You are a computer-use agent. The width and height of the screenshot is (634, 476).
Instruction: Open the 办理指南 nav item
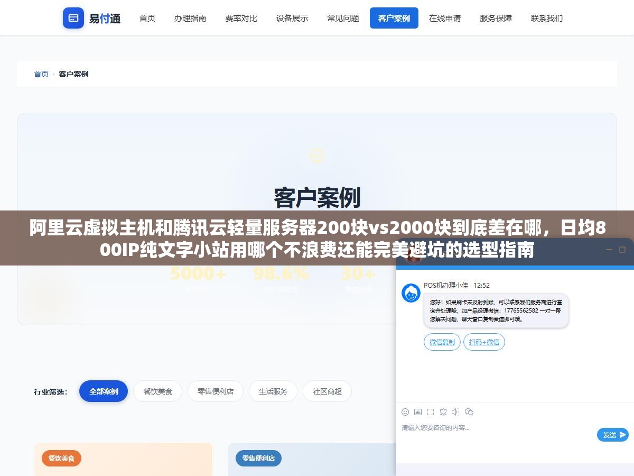click(x=190, y=18)
